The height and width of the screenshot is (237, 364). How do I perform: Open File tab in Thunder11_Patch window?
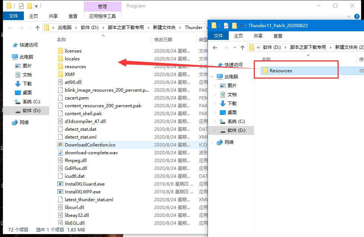pyautogui.click(x=218, y=36)
